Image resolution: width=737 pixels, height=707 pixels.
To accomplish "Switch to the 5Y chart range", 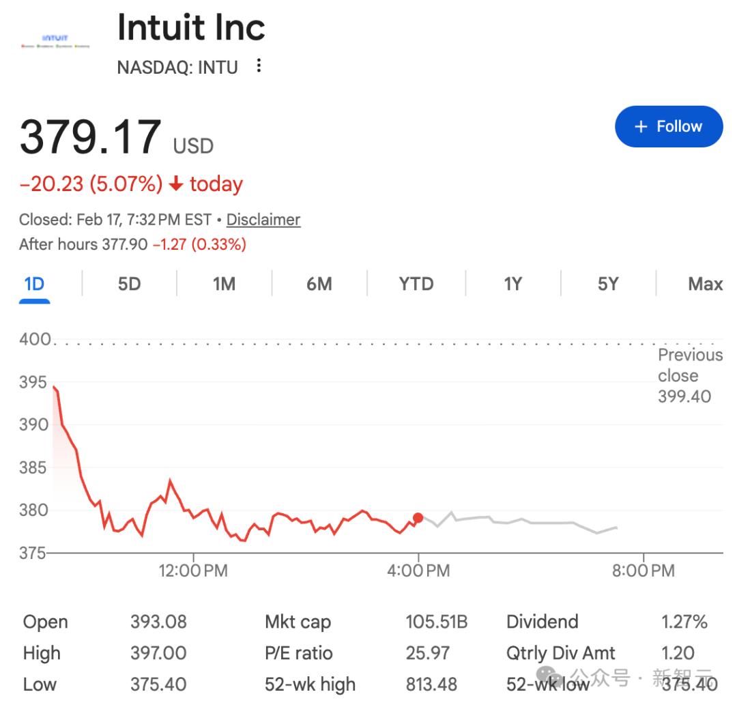I will [608, 284].
